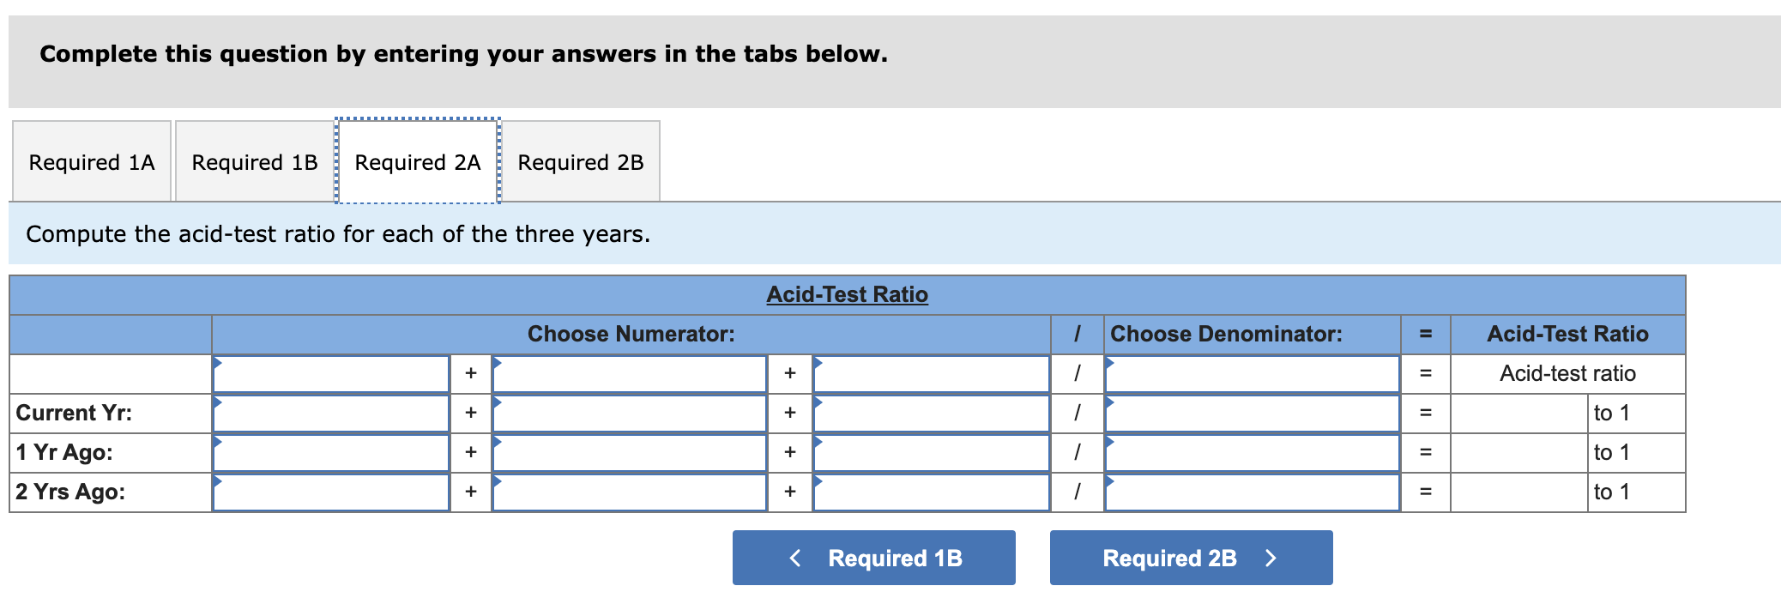The height and width of the screenshot is (604, 1781).
Task: Open the top-row Acid-test ratio numerator dropdown
Action: (x=330, y=373)
